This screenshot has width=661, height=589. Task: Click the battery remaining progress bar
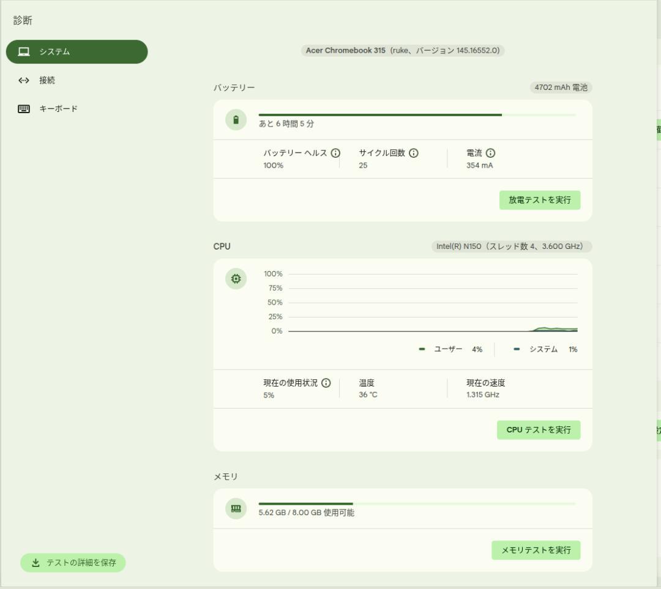[x=417, y=114]
